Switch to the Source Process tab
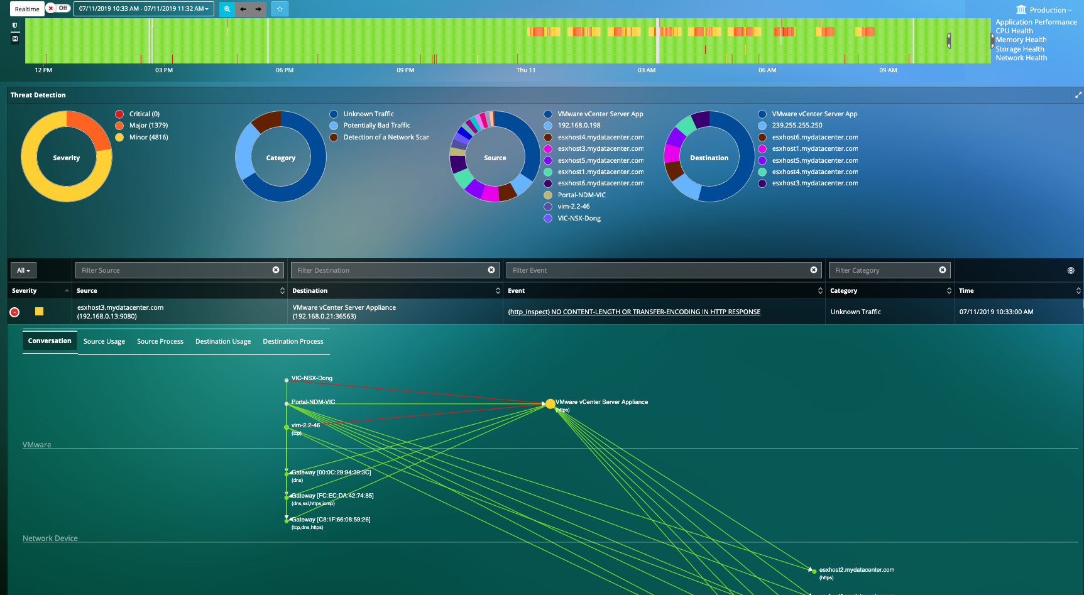The width and height of the screenshot is (1084, 595). (160, 341)
